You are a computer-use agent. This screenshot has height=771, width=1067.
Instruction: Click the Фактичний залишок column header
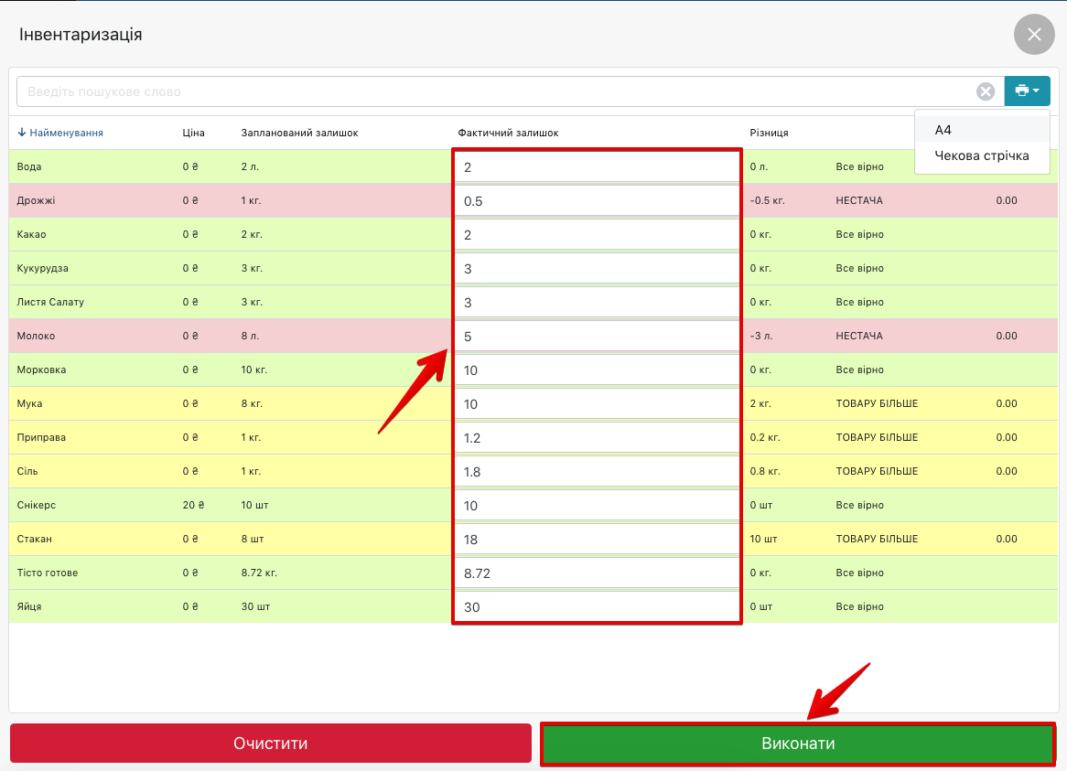coord(508,133)
